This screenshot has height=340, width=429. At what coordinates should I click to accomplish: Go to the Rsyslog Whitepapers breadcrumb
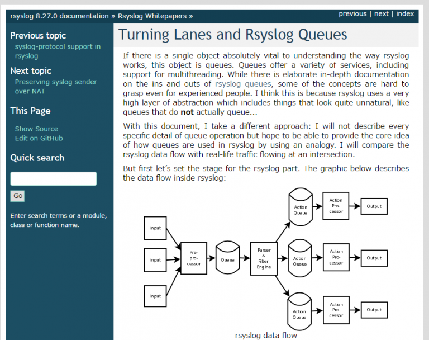(152, 16)
